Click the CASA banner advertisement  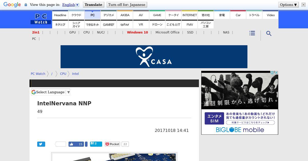(x=154, y=57)
